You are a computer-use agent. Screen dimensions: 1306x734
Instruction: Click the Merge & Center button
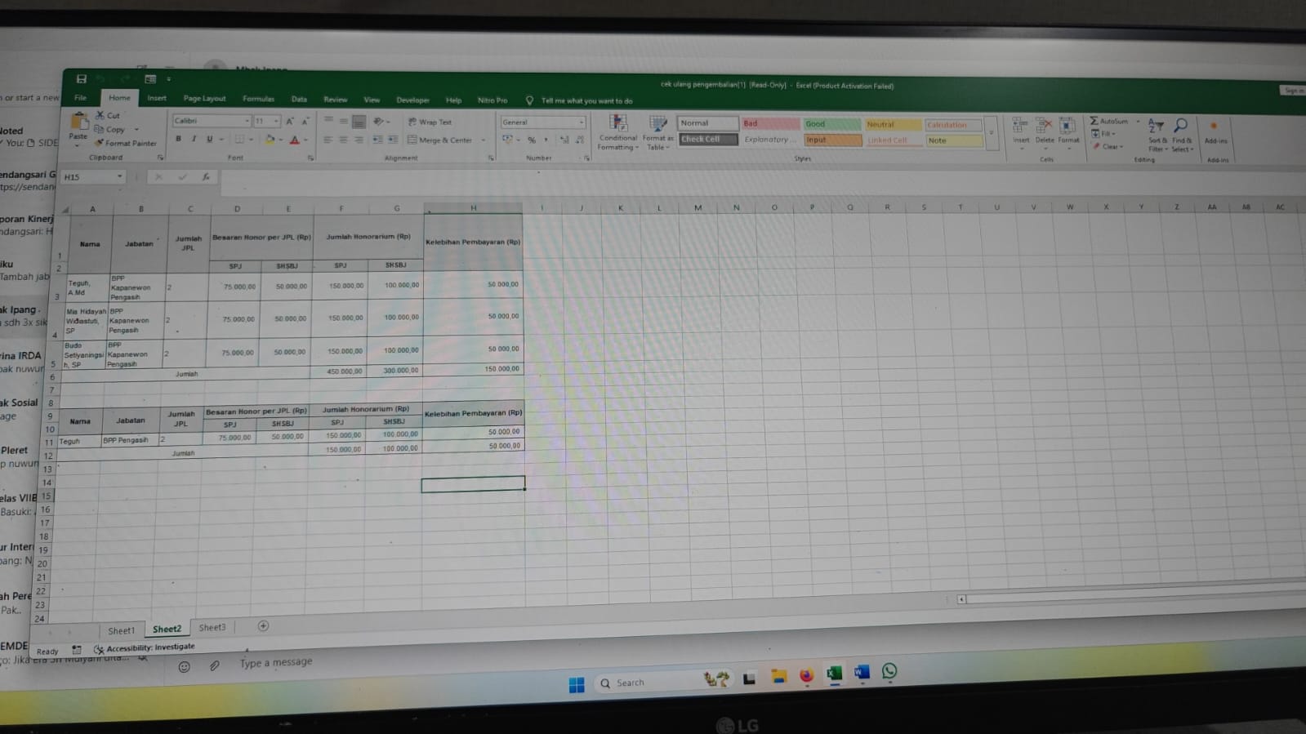[x=440, y=140]
